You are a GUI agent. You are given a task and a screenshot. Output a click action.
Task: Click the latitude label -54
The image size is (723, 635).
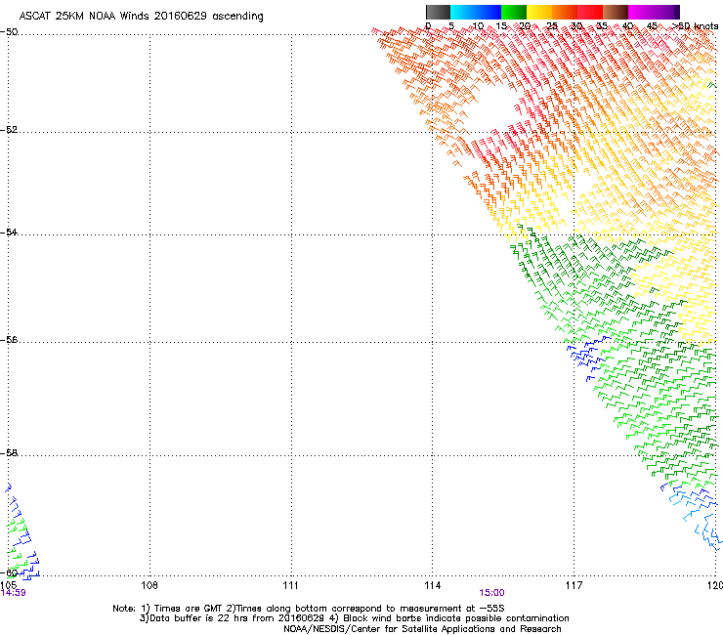[9, 232]
